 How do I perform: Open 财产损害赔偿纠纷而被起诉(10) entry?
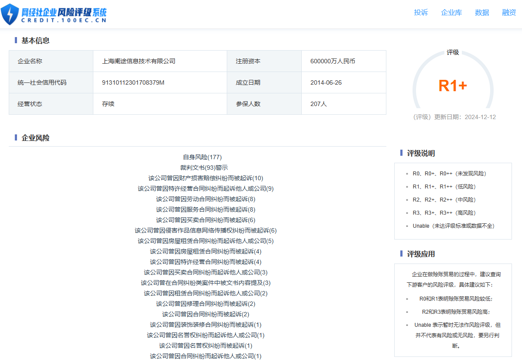click(206, 178)
